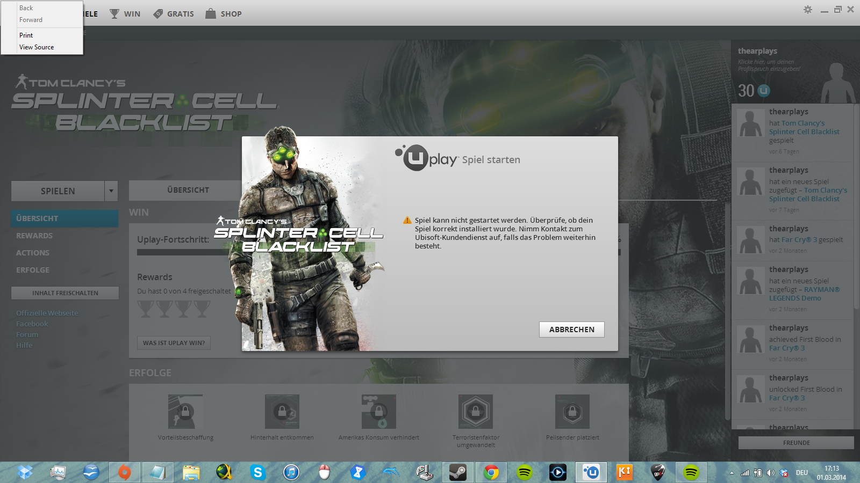
Task: Open the SHOP tab in top navigation
Action: (x=231, y=14)
